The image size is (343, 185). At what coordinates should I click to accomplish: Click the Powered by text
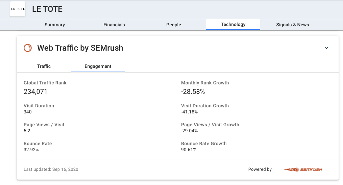tap(260, 169)
